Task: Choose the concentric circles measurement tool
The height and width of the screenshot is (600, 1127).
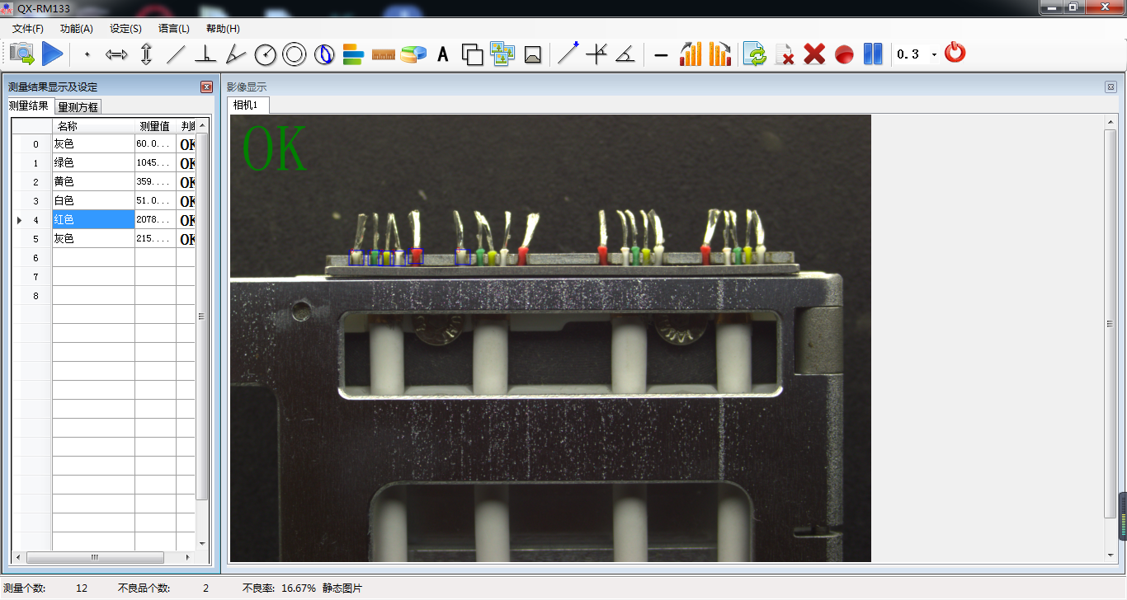Action: pos(294,55)
